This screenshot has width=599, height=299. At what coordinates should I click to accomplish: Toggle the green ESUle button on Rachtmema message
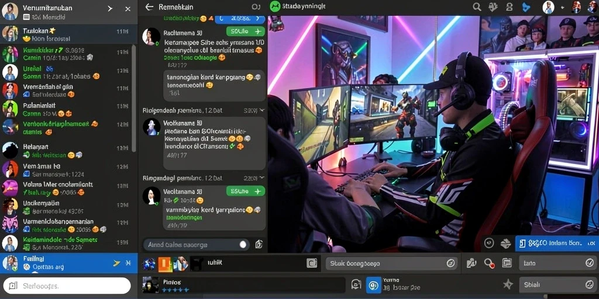245,32
